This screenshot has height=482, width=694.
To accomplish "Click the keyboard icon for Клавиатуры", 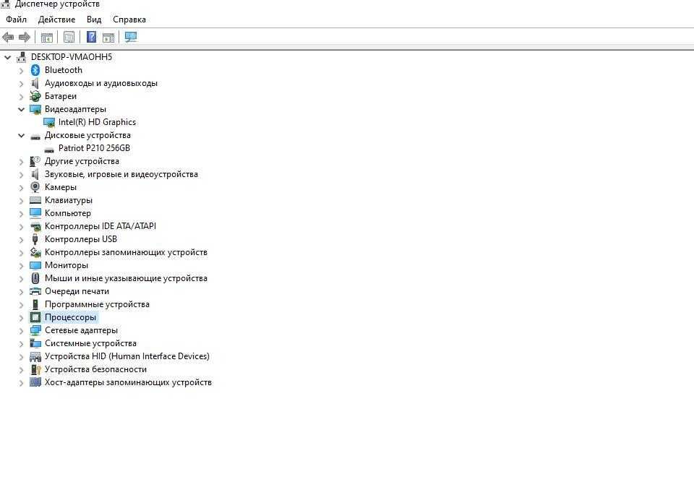I will coord(35,200).
